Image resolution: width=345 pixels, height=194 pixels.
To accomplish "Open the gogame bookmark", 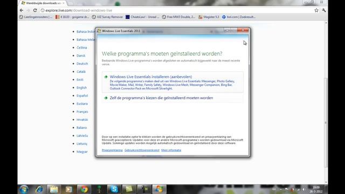I will (72, 17).
